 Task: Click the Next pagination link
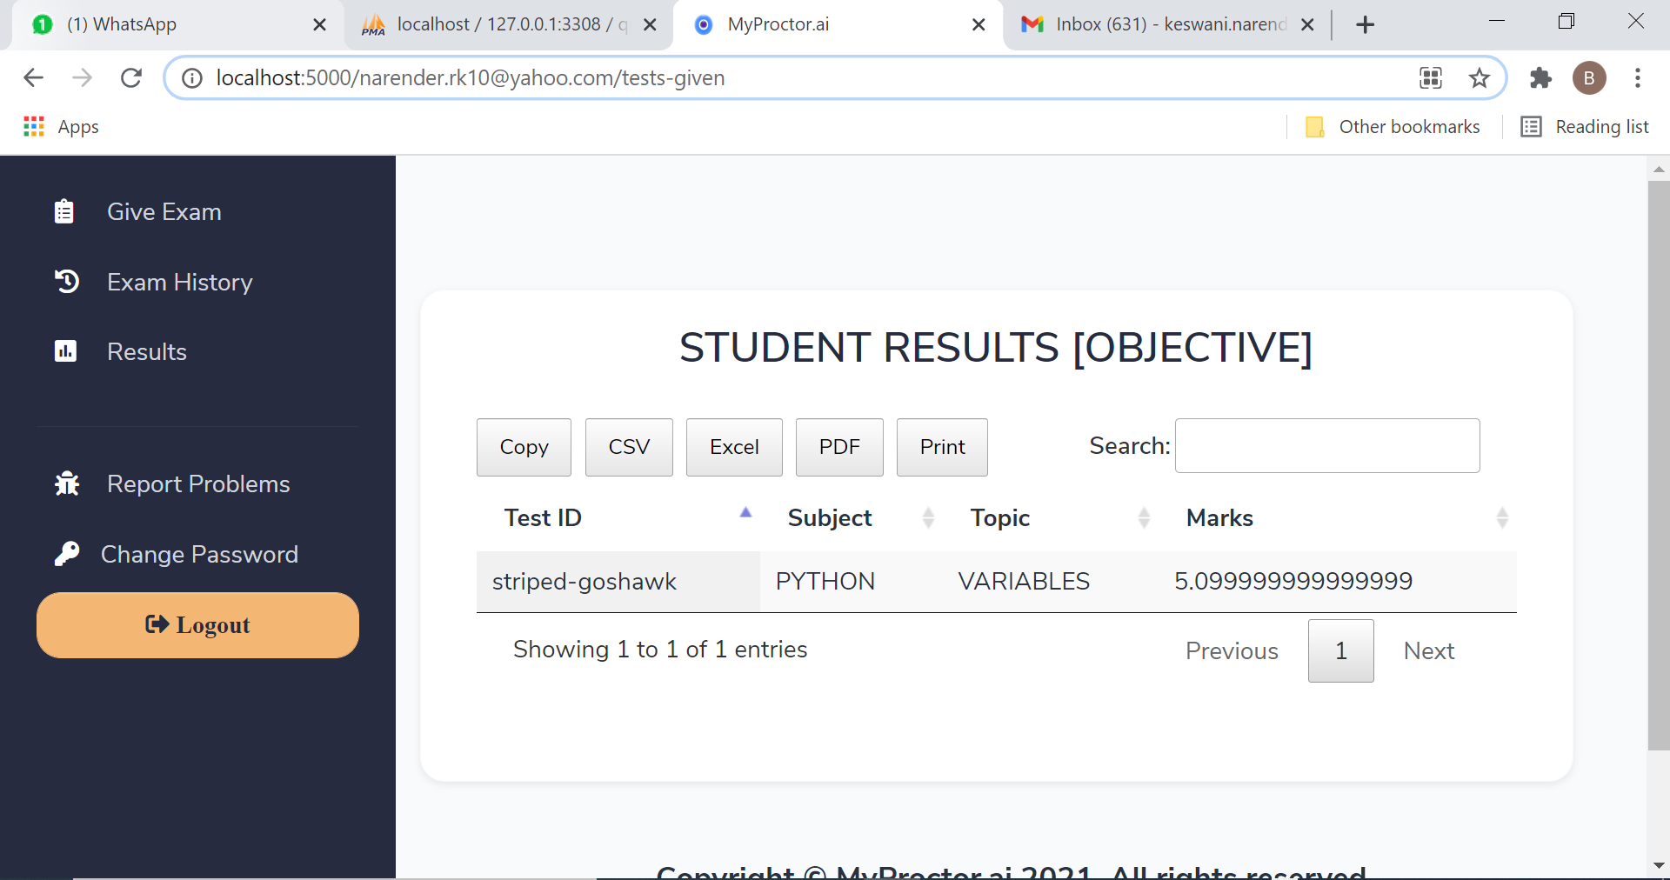pyautogui.click(x=1429, y=650)
